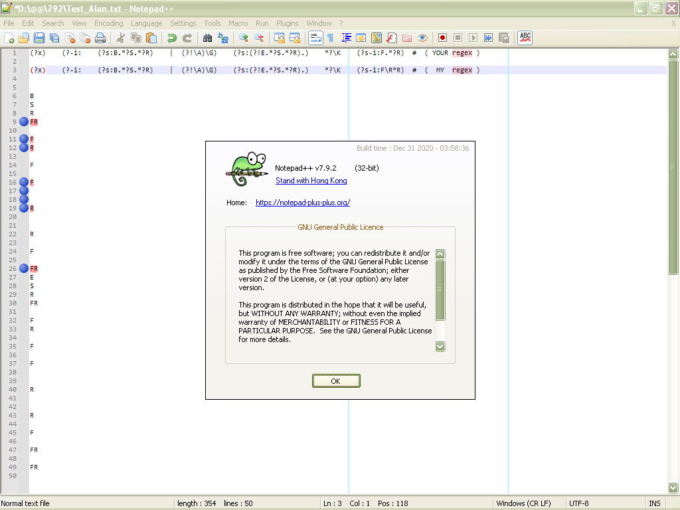The width and height of the screenshot is (680, 510).
Task: Toggle file monitoring eye icon
Action: [422, 38]
